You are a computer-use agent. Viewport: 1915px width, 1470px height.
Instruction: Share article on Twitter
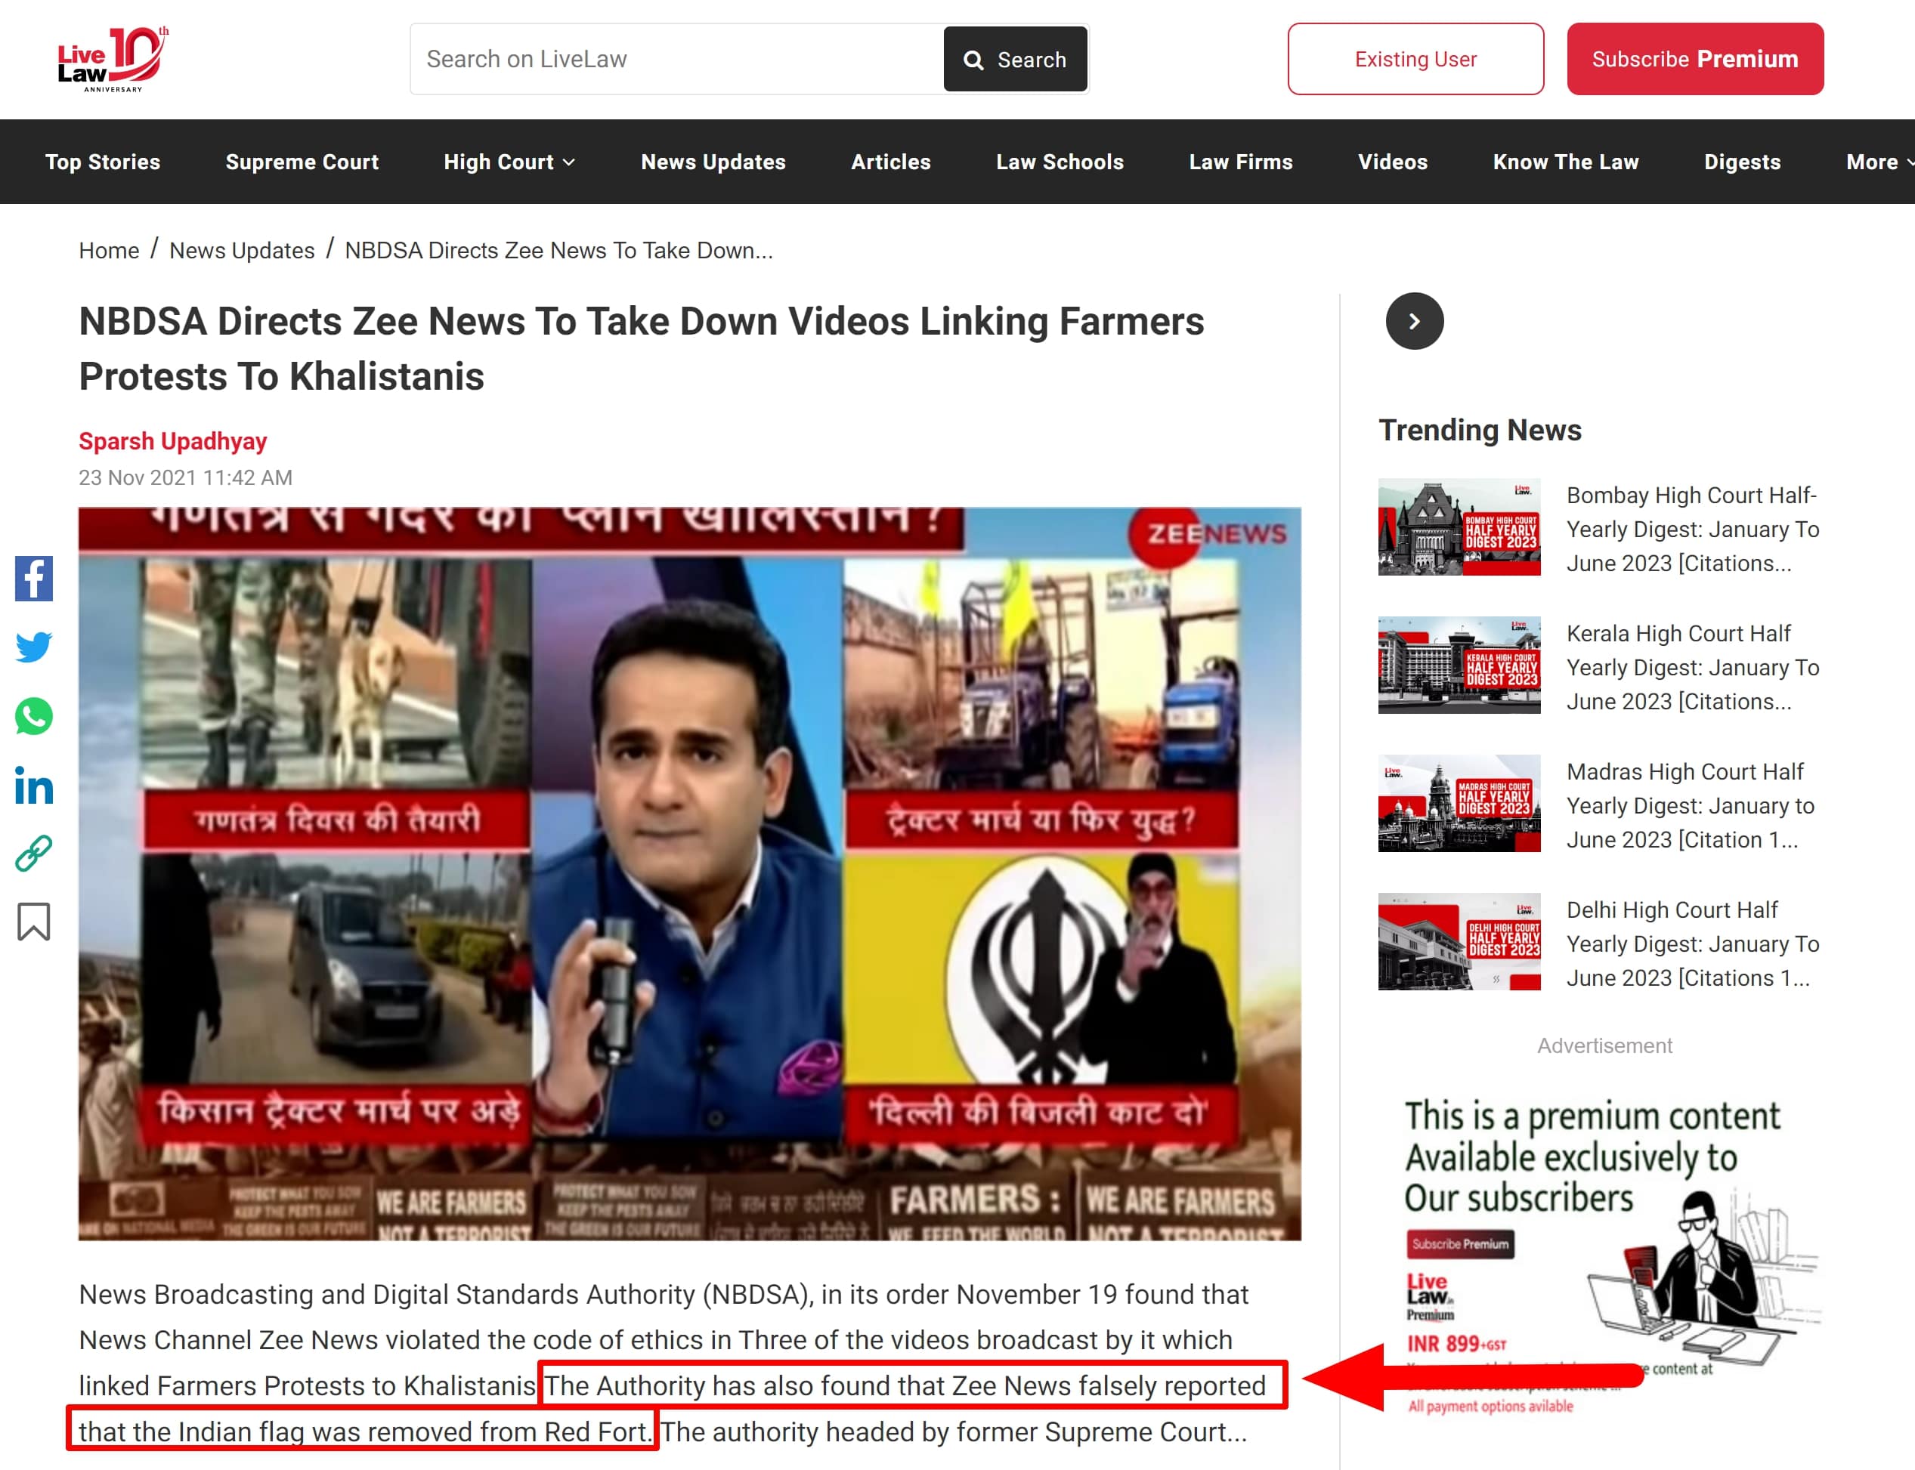point(34,647)
